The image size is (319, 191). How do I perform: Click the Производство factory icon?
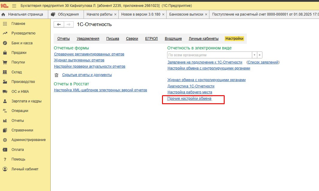coord(5,82)
